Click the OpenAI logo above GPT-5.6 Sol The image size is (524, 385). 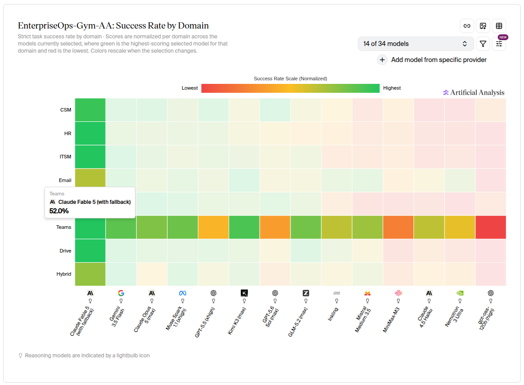pos(275,293)
